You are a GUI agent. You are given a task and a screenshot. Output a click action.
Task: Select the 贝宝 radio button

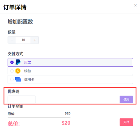(12, 62)
